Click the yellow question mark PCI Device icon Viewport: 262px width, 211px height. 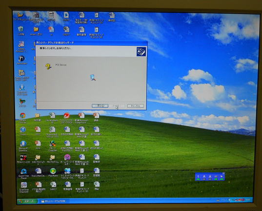tap(48, 66)
